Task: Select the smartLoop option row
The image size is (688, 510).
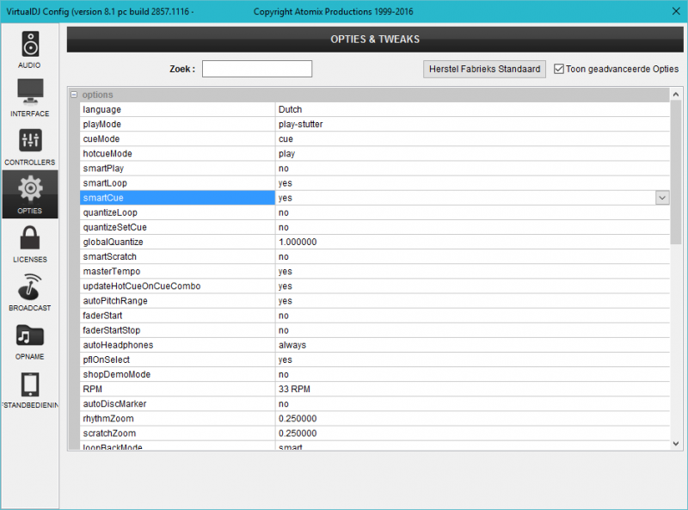Action: tap(374, 183)
